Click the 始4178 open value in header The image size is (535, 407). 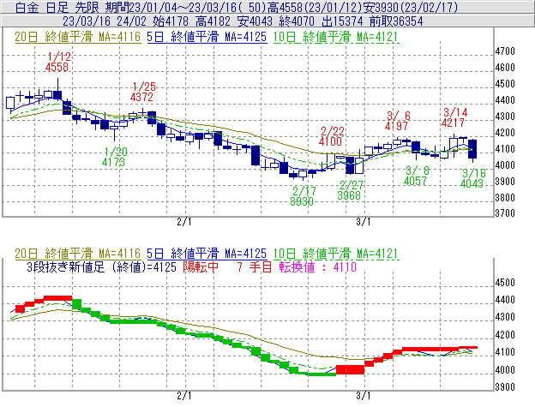(171, 21)
